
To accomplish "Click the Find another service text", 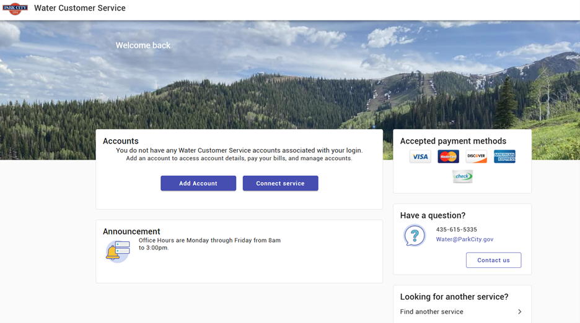I will 432,311.
